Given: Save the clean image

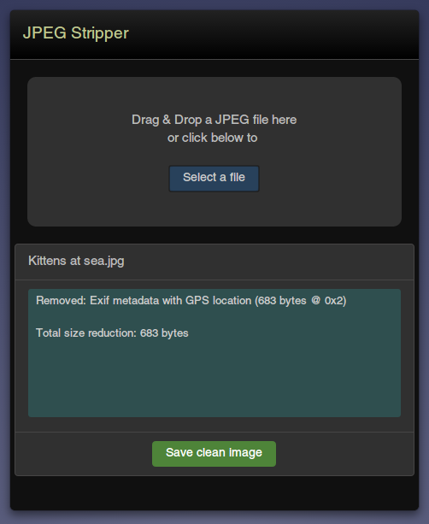Looking at the screenshot, I should click(214, 454).
